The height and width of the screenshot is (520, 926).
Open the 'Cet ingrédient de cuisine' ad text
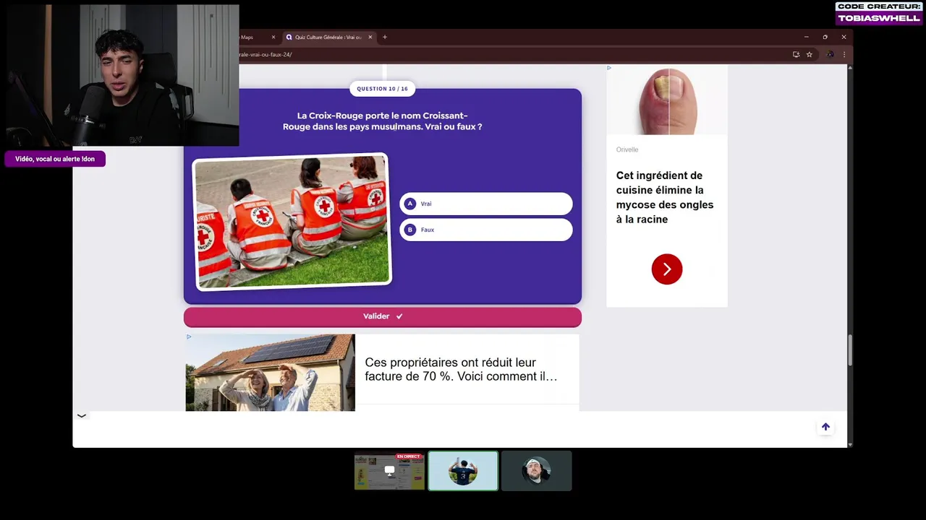point(665,197)
